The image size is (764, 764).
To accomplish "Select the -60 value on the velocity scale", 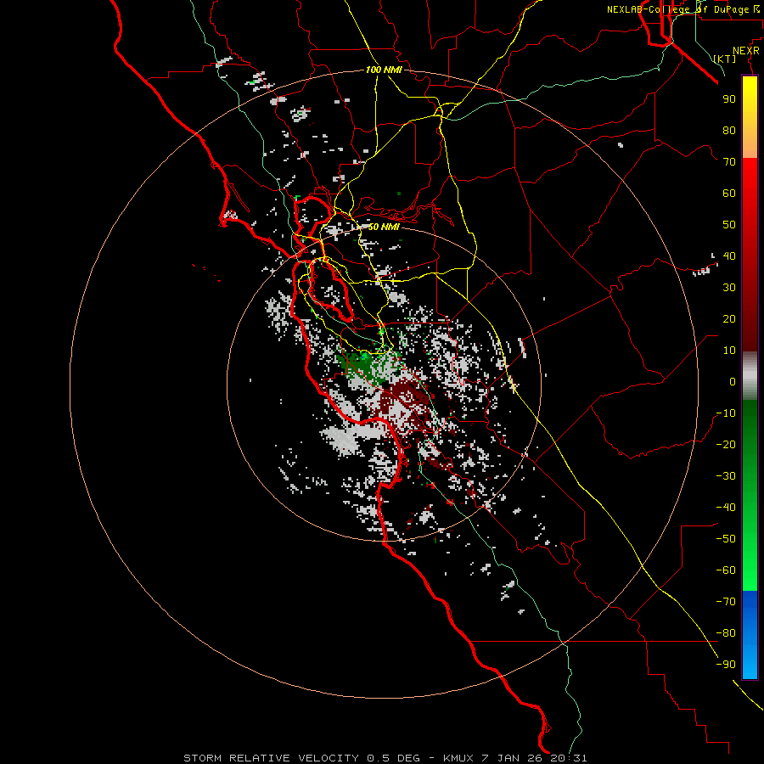I will click(x=726, y=570).
